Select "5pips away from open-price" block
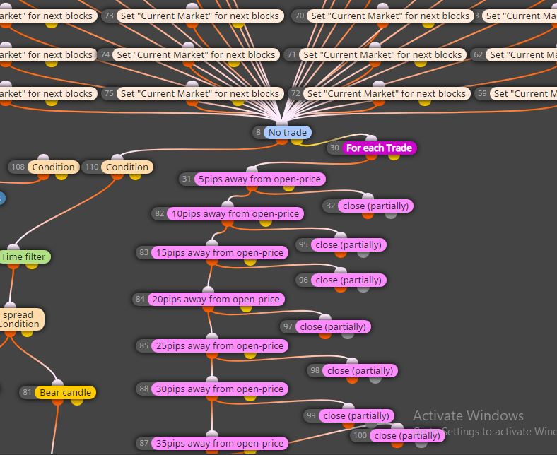The width and height of the screenshot is (557, 455). pos(259,179)
